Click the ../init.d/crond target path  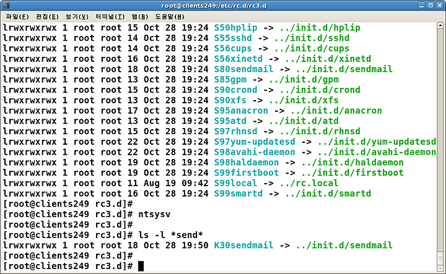[x=320, y=90]
